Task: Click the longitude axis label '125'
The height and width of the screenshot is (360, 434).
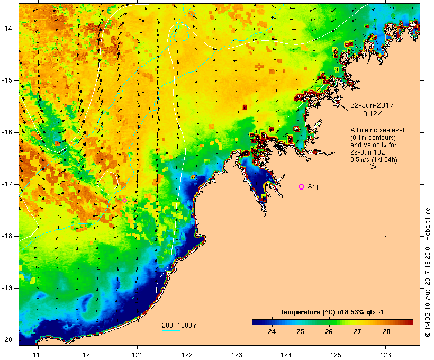Action: click(336, 355)
